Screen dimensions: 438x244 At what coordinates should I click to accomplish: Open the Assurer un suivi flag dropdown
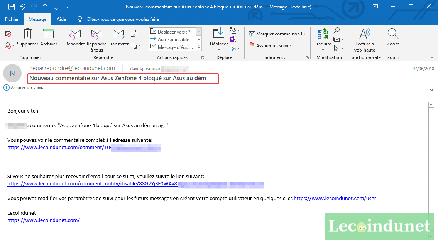click(x=271, y=45)
